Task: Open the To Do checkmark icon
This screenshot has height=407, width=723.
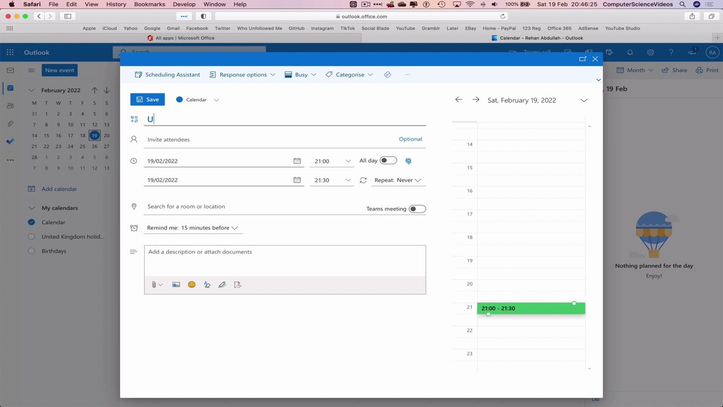Action: pyautogui.click(x=10, y=141)
